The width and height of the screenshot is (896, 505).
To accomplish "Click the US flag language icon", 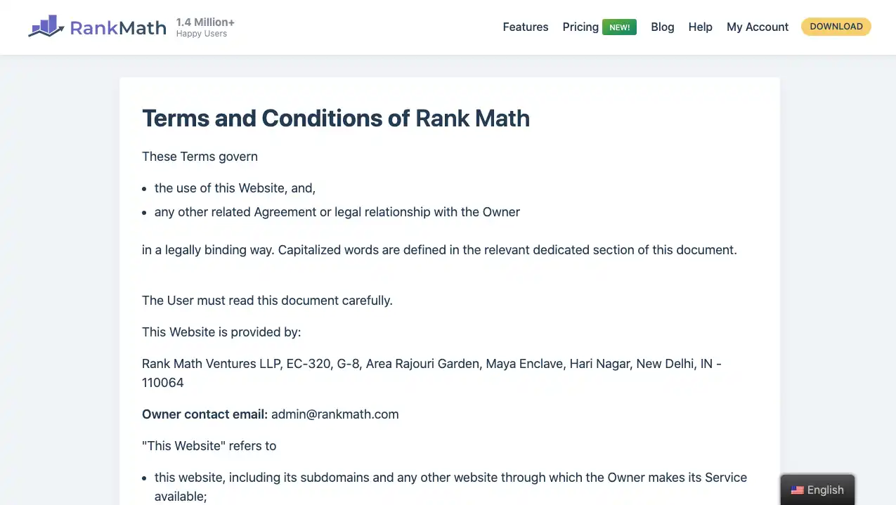I will [x=797, y=490].
